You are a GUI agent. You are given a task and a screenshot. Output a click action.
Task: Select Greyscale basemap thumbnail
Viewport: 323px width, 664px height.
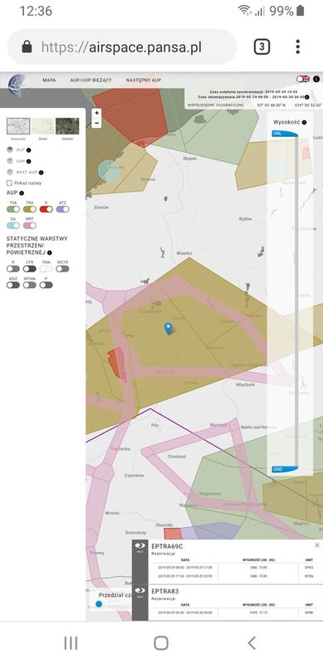[x=18, y=126]
